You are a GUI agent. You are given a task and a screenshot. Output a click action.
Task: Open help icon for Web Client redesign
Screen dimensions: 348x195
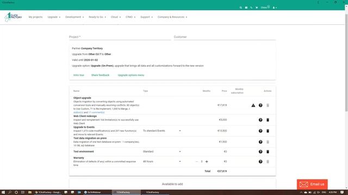(260, 120)
